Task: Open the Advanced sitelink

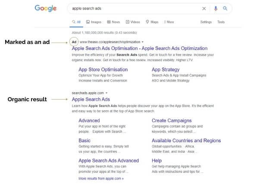Action: 89,121
